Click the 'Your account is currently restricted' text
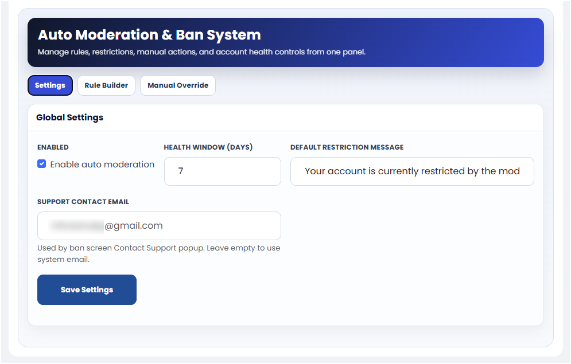Viewport: 571px width, 364px height. tap(411, 171)
